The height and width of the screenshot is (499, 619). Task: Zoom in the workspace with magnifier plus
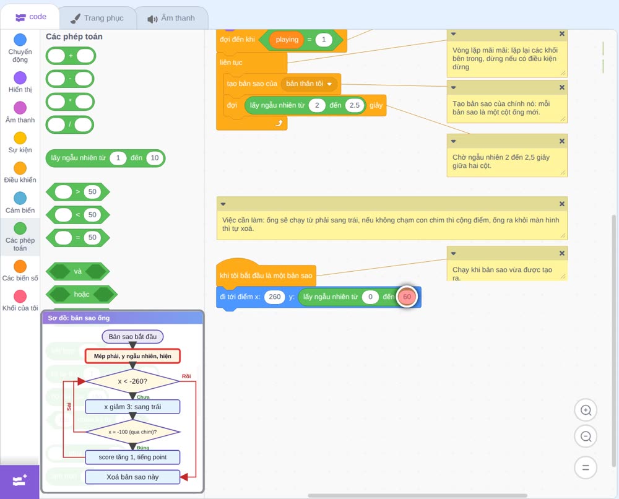point(586,410)
